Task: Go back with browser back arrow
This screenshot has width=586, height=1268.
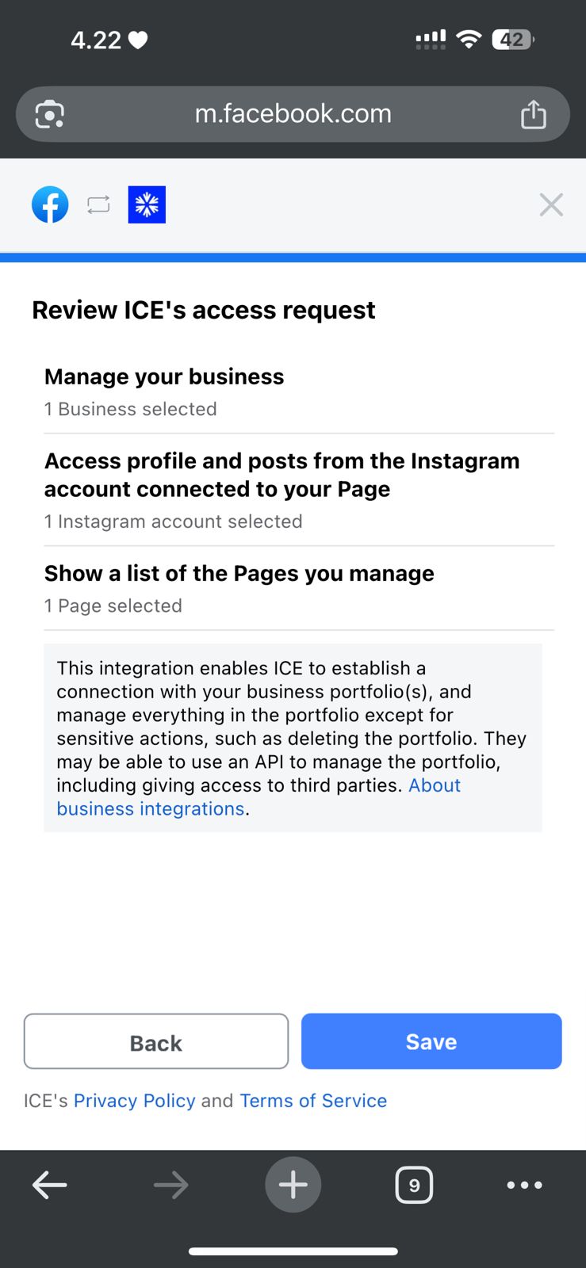Action: point(49,1185)
